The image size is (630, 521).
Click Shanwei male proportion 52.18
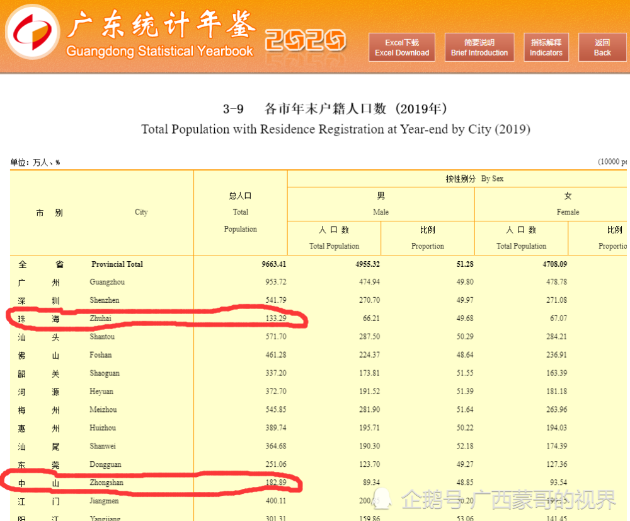(x=464, y=446)
